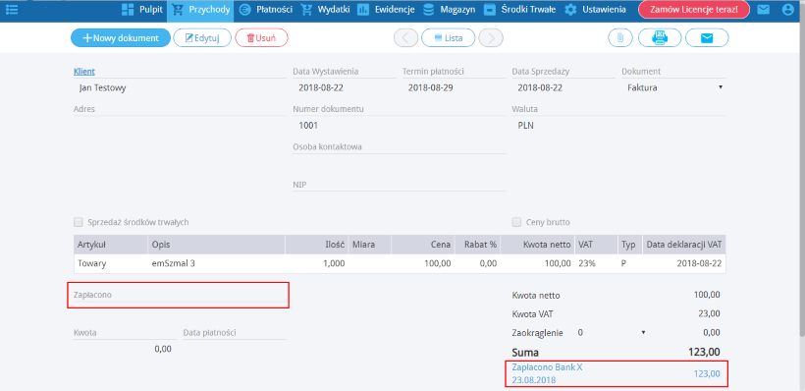Open the Płatności menu
The width and height of the screenshot is (805, 391).
265,9
